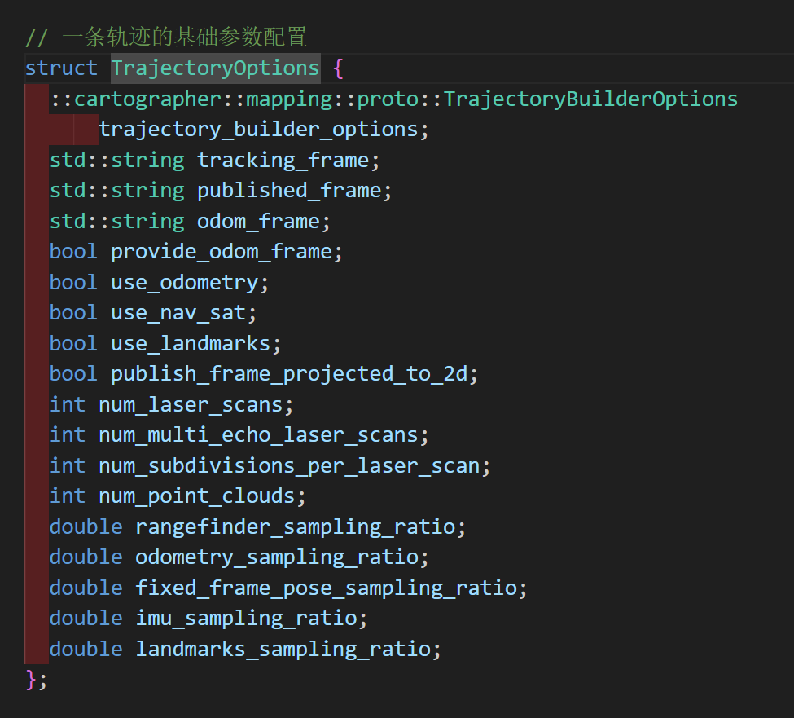Click the 'proto' namespace token
The width and height of the screenshot is (794, 718).
(388, 99)
